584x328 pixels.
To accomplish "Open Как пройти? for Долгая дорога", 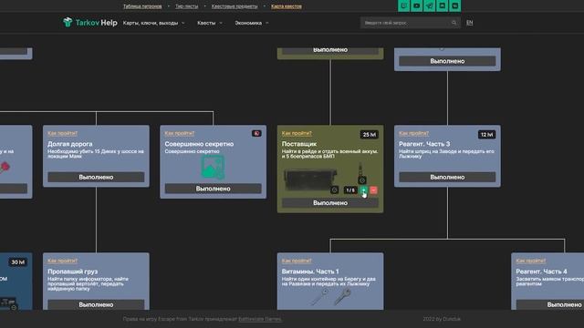I will (x=63, y=133).
